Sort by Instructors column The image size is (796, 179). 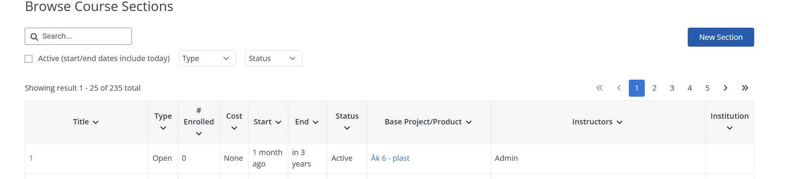[x=597, y=122]
